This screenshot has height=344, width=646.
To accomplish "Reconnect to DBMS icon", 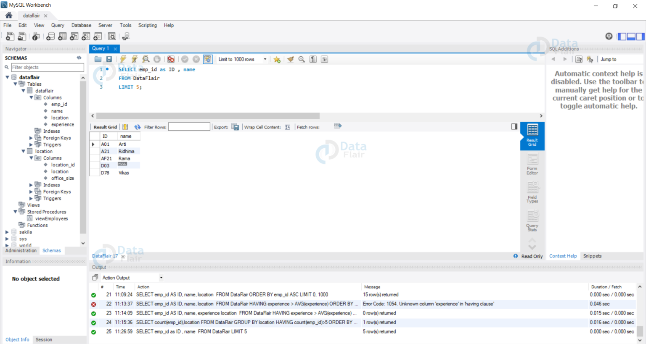I will [x=126, y=37].
